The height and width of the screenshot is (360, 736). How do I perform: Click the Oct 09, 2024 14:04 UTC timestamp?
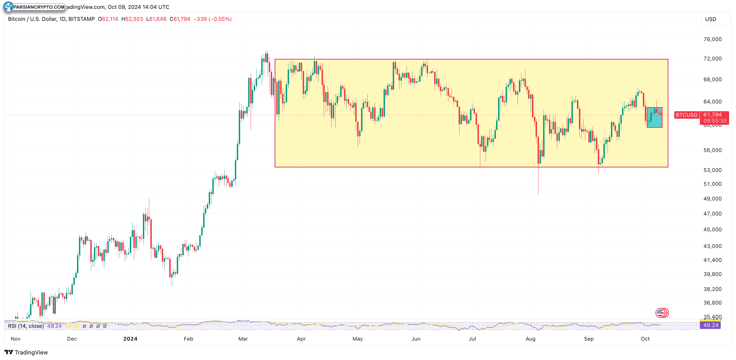(138, 7)
